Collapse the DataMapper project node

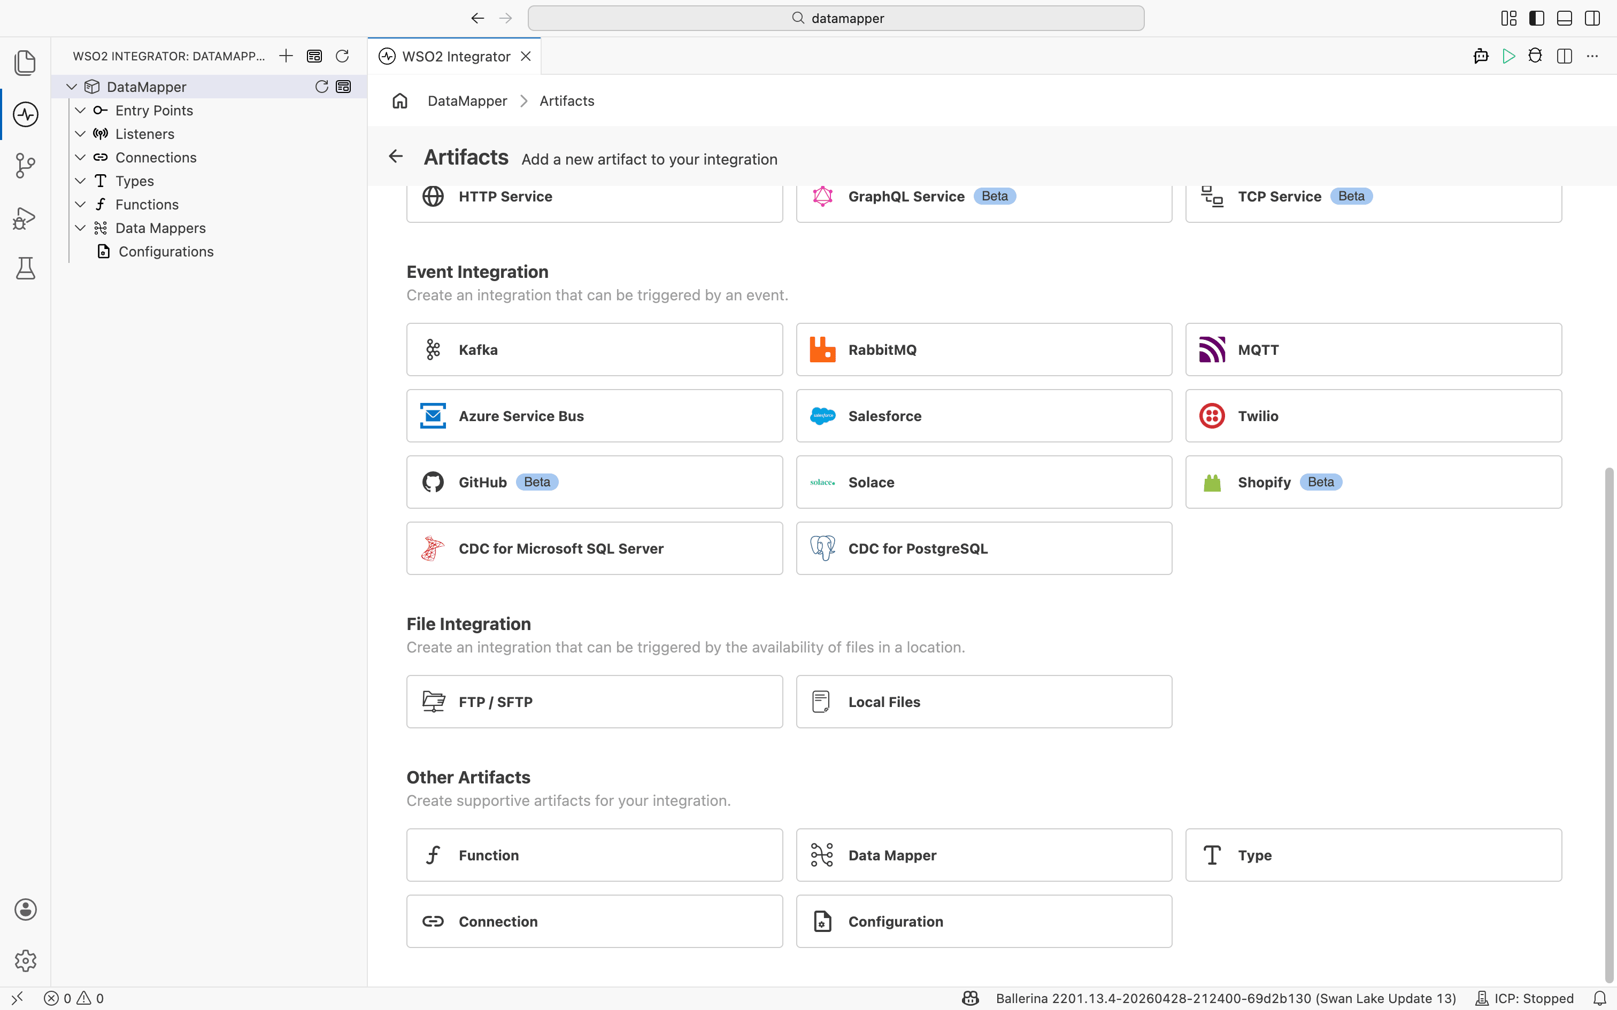[72, 87]
